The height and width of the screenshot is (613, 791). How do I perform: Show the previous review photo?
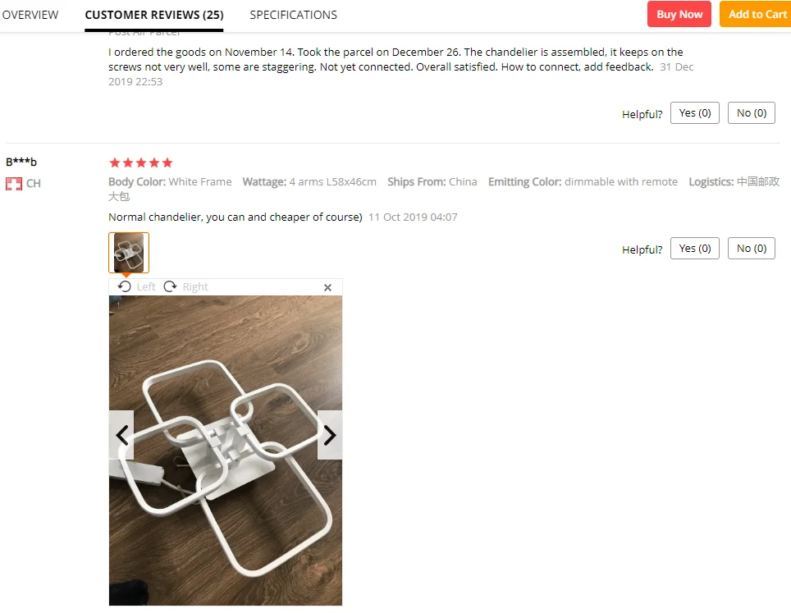click(121, 435)
